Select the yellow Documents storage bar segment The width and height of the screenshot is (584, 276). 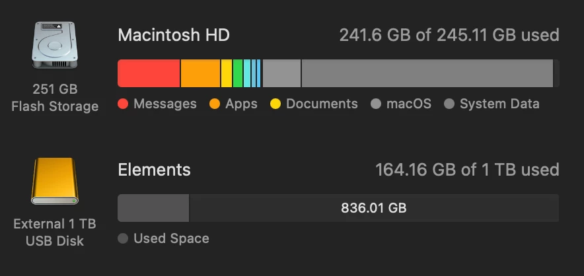coord(227,73)
